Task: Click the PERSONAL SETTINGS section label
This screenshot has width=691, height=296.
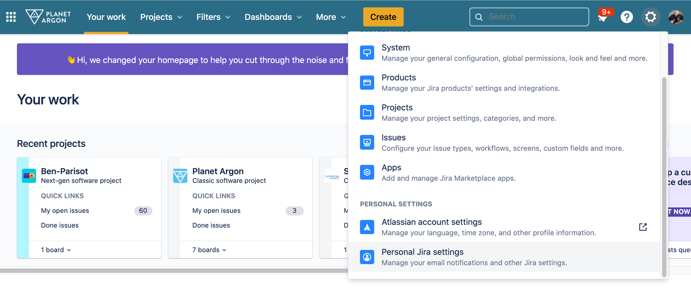Action: [x=396, y=204]
